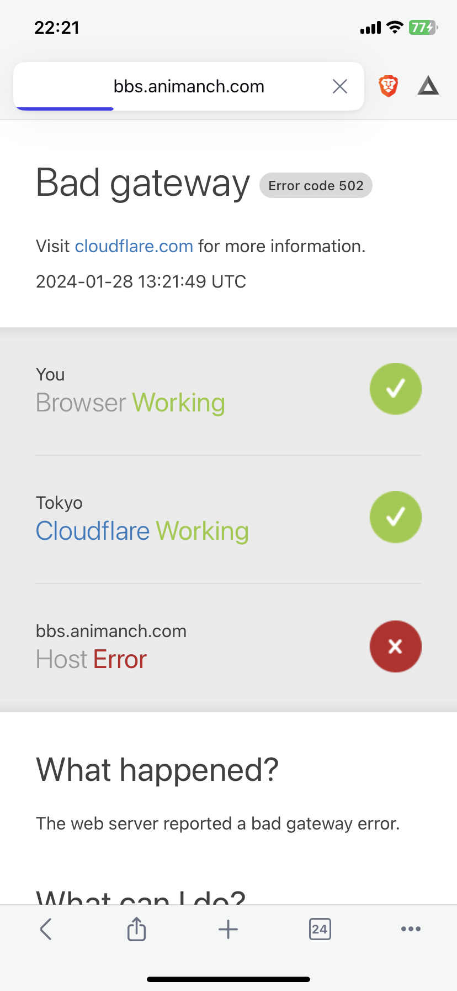Tap the green Cloudflare Working checkmark

(x=395, y=517)
